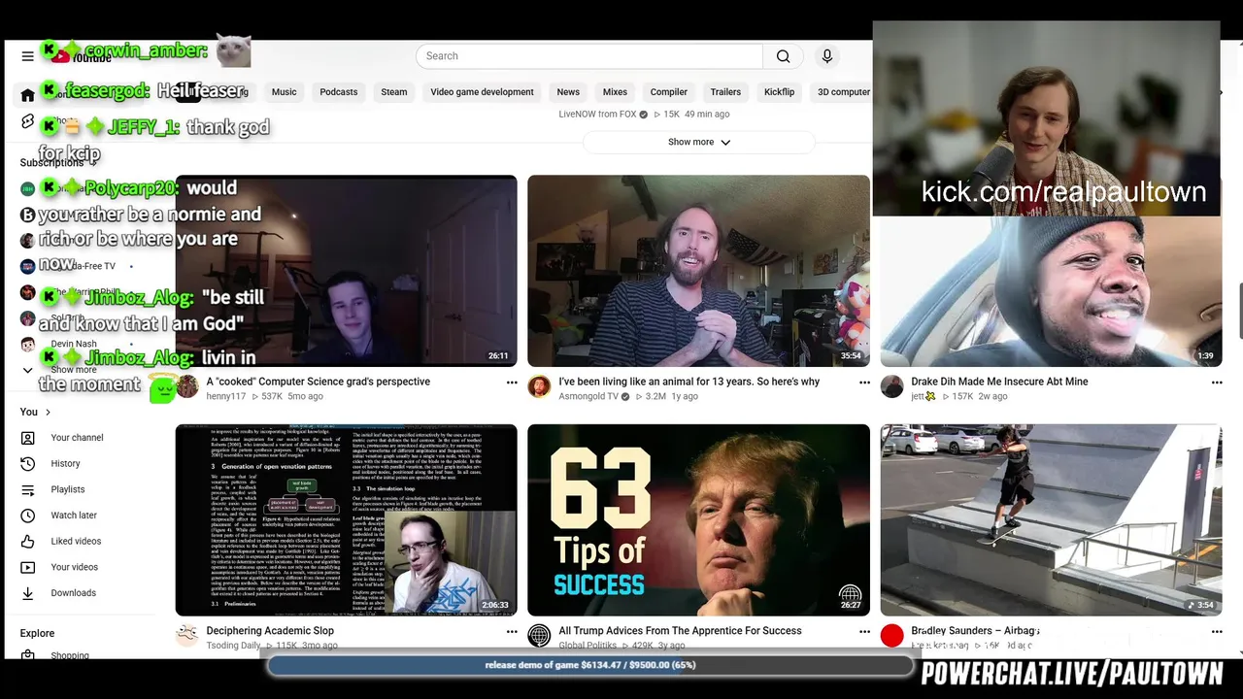
Task: Open LiveNOW from FOX channel link
Action: click(597, 114)
